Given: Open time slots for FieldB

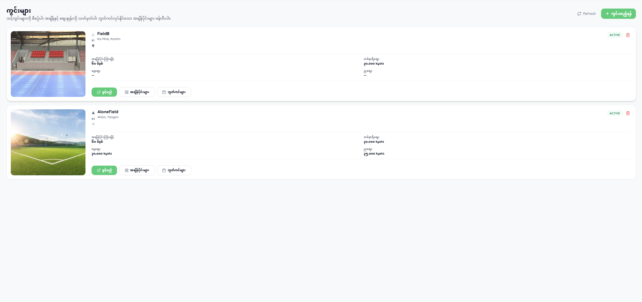Looking at the screenshot, I should coord(137,92).
